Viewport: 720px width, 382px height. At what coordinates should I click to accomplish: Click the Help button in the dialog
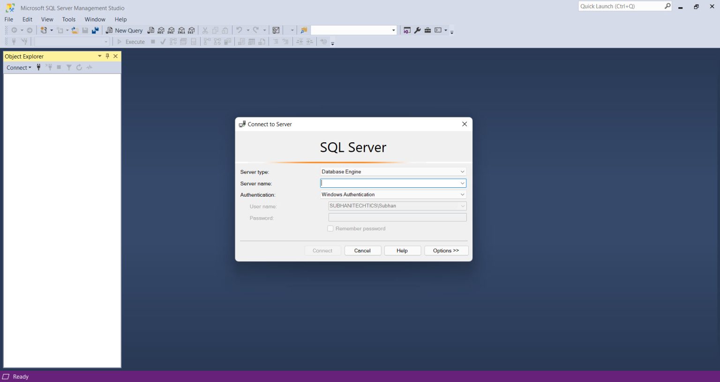402,250
